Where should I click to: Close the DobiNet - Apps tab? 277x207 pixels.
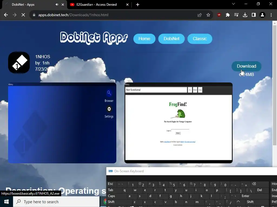pos(63,5)
